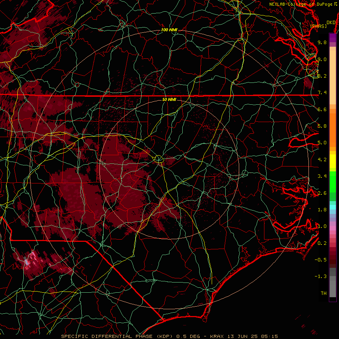This screenshot has height=339, width=339.
Task: Click the 4.2 value on the color scale
Action: coord(322,160)
